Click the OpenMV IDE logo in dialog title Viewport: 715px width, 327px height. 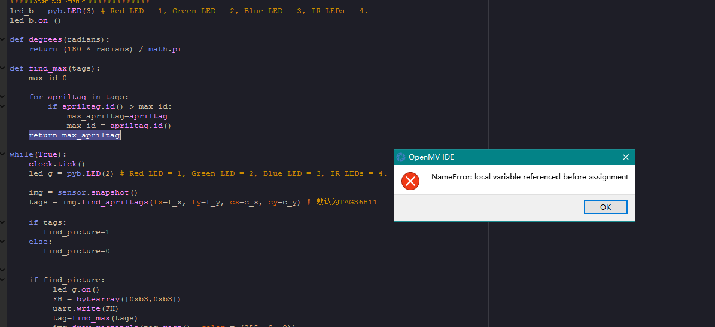pos(401,157)
